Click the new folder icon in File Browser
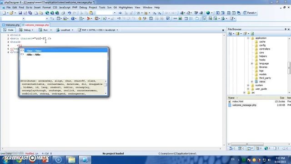 click(237, 34)
